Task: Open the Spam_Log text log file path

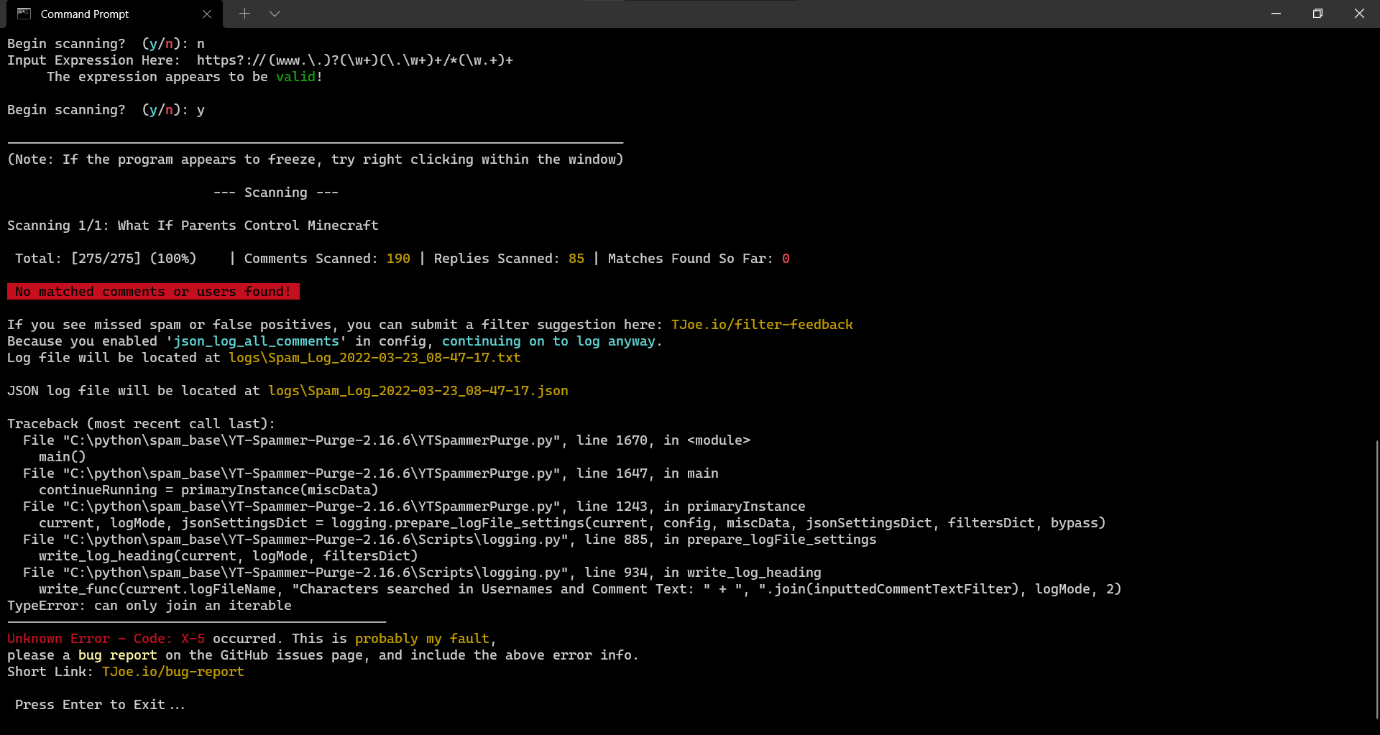Action: coord(374,357)
